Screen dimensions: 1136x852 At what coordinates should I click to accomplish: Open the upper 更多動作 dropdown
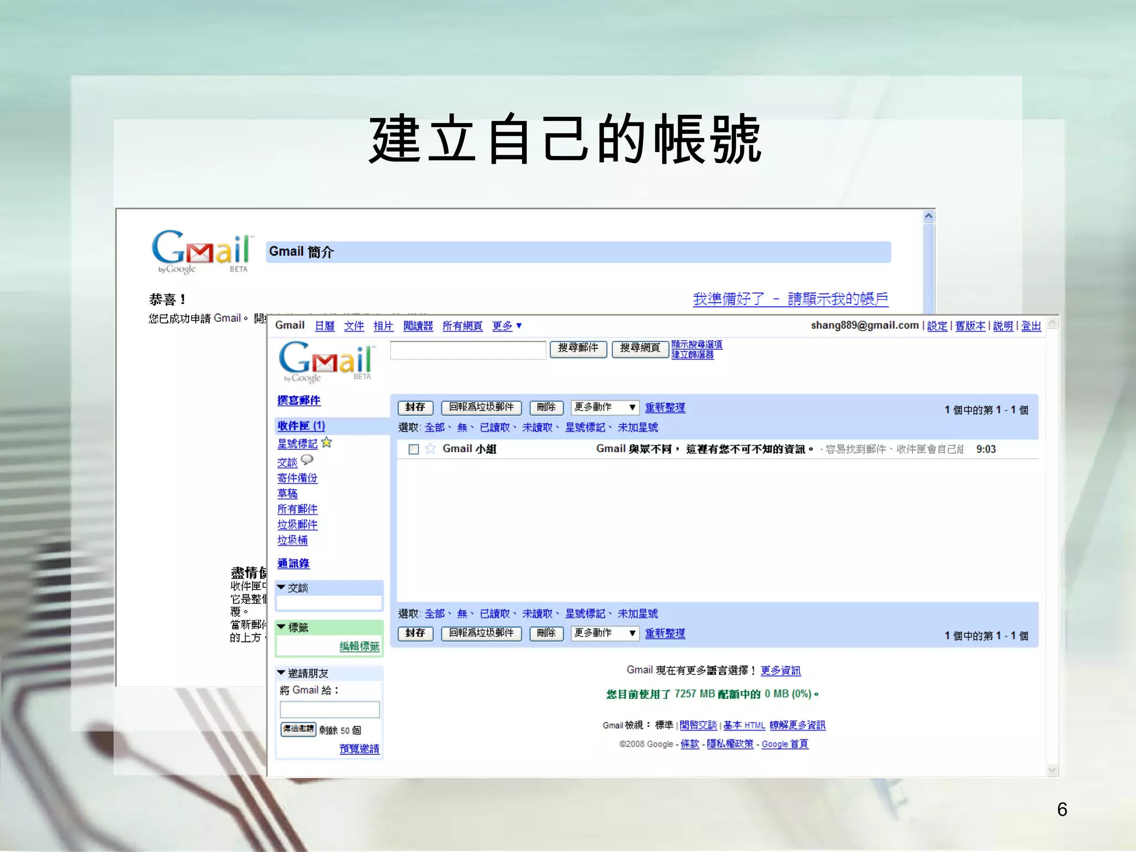[x=605, y=408]
